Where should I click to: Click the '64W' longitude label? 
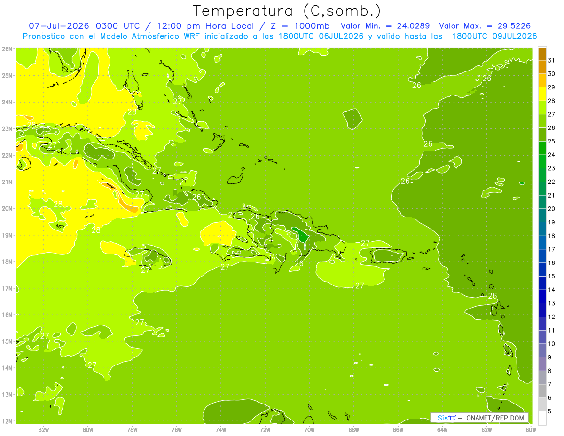tap(442, 429)
